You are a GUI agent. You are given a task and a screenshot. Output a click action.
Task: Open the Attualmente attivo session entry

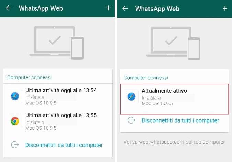pyautogui.click(x=175, y=99)
